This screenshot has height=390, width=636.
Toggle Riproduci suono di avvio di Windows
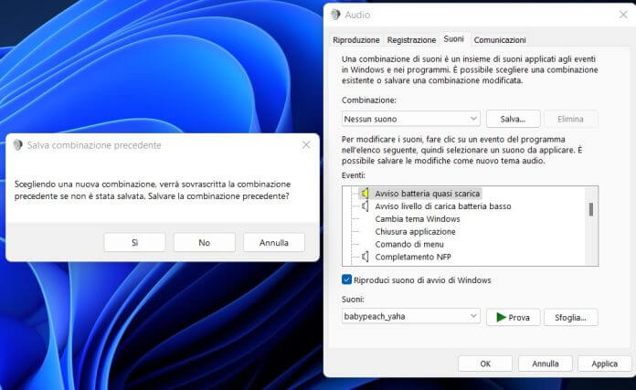tap(347, 279)
